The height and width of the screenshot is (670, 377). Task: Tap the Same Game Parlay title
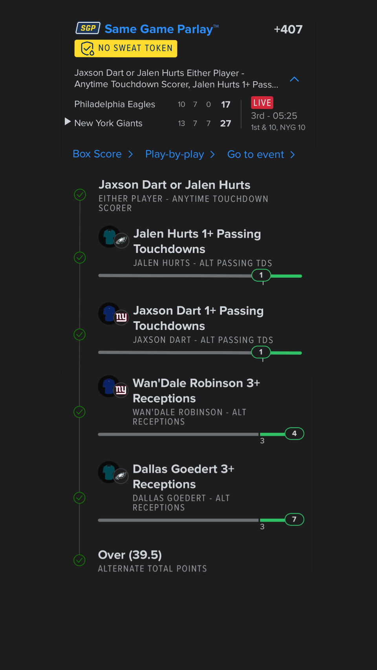pos(159,29)
